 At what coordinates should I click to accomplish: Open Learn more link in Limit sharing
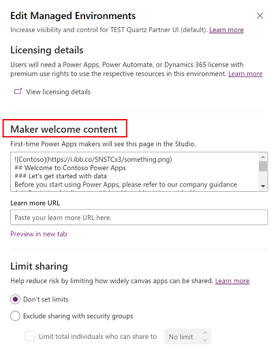tap(232, 281)
